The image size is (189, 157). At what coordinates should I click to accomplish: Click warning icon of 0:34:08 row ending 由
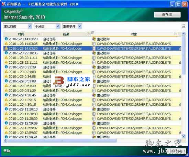(x=6, y=76)
